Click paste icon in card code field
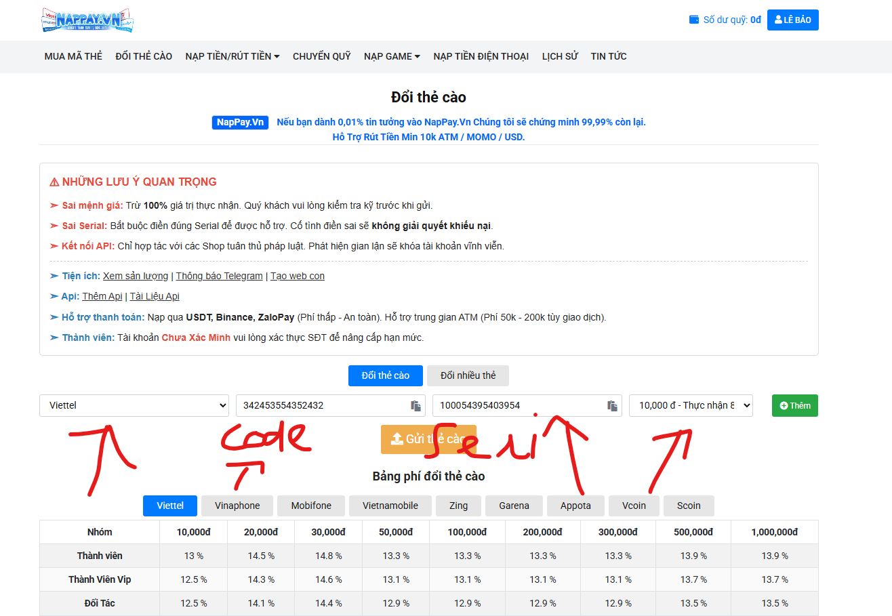892x616 pixels. point(415,406)
